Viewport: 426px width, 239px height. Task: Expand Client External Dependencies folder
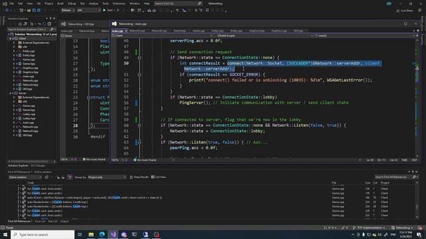pyautogui.click(x=14, y=42)
